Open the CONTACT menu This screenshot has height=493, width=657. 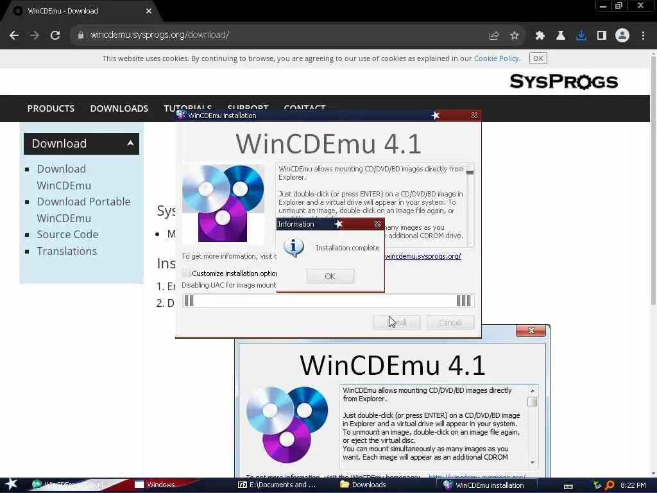[305, 107]
